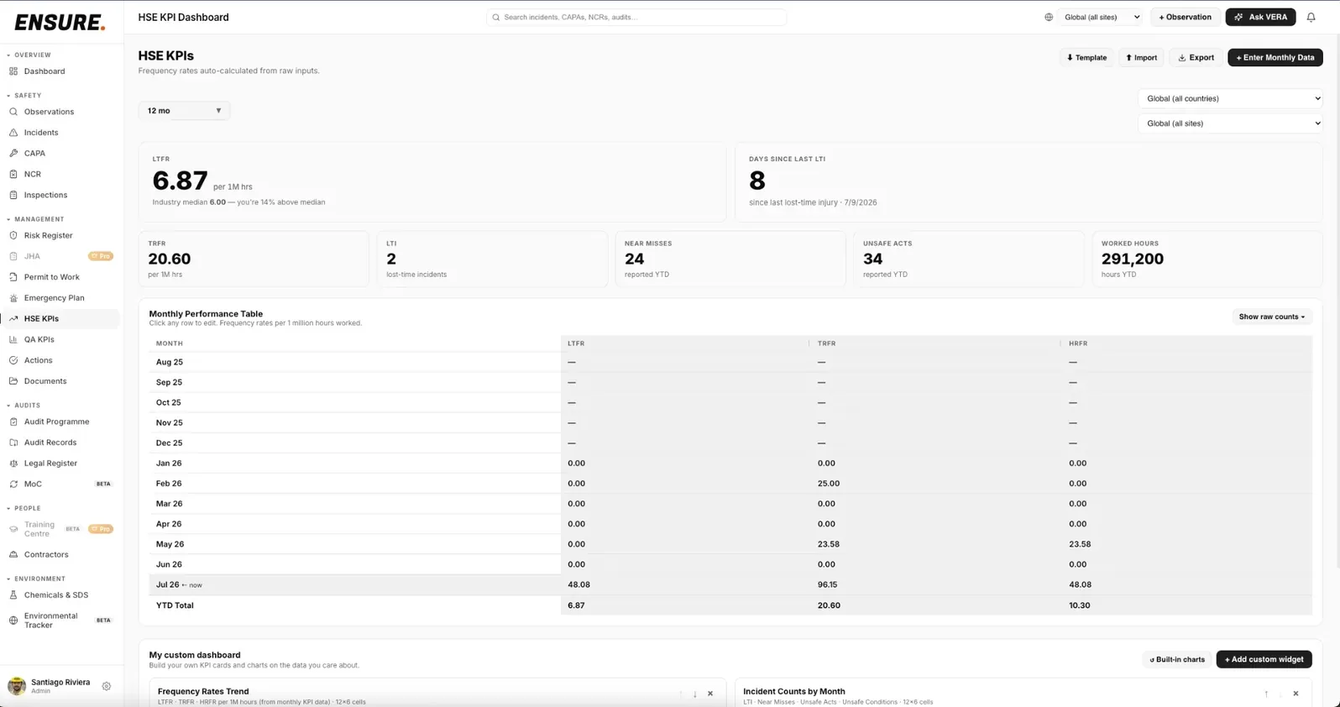This screenshot has height=707, width=1340.
Task: Click globe icon in top bar
Action: pos(1049,17)
